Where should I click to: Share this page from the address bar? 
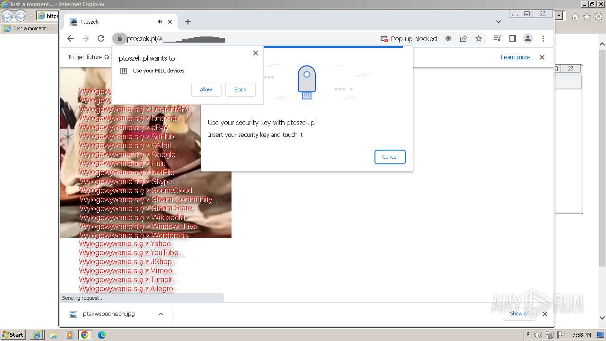[x=463, y=39]
